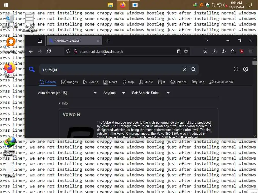
Task: Select the OIP.bin desktop file
Action: tap(10, 170)
